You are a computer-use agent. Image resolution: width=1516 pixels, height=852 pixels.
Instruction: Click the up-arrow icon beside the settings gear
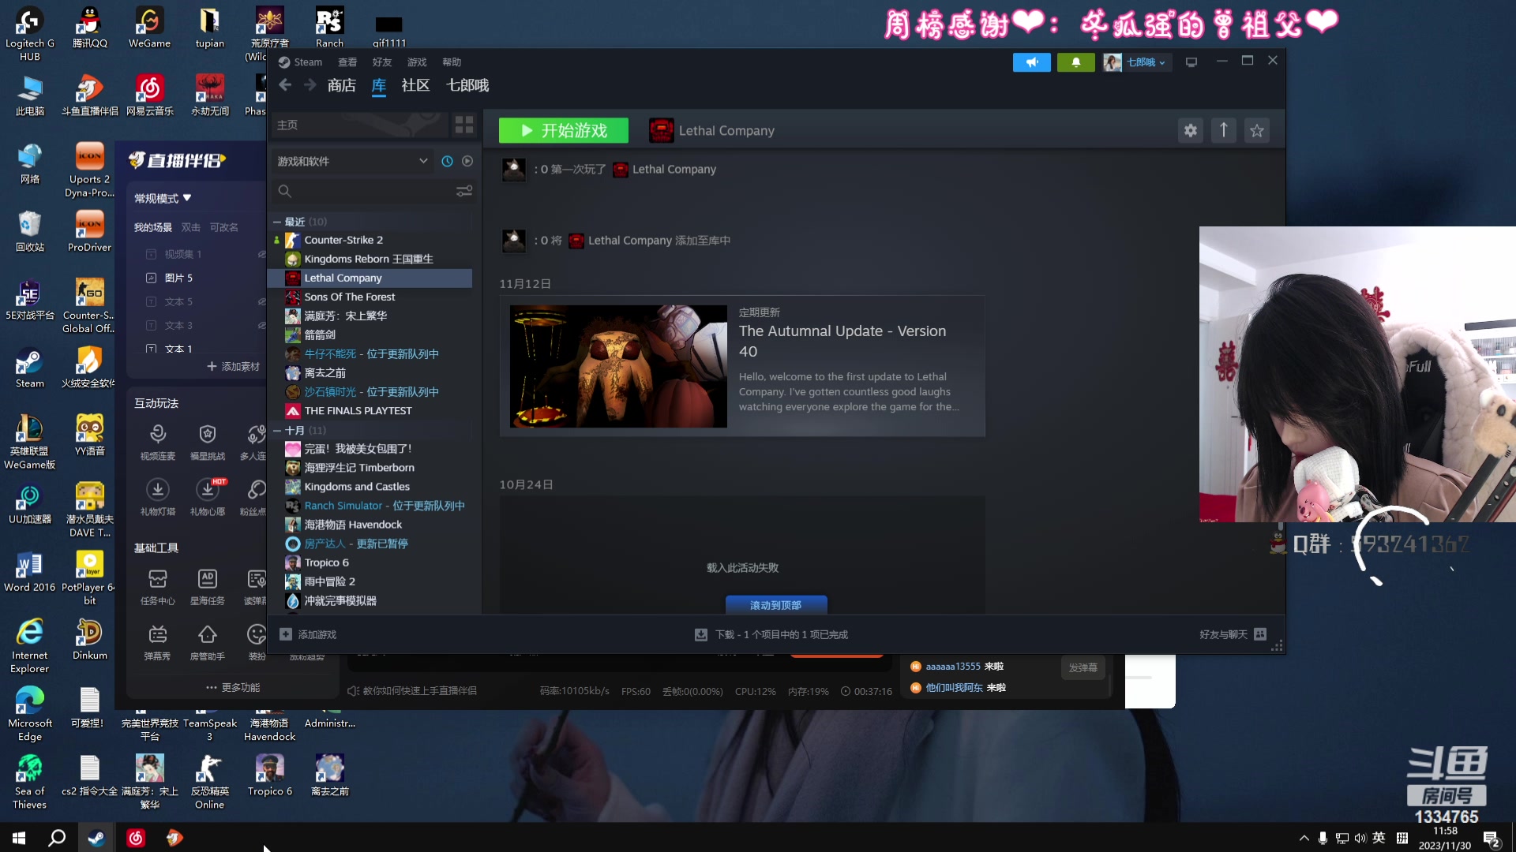click(1224, 131)
